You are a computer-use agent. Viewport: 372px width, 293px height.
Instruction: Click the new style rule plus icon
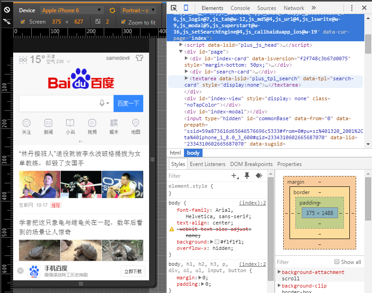point(235,176)
